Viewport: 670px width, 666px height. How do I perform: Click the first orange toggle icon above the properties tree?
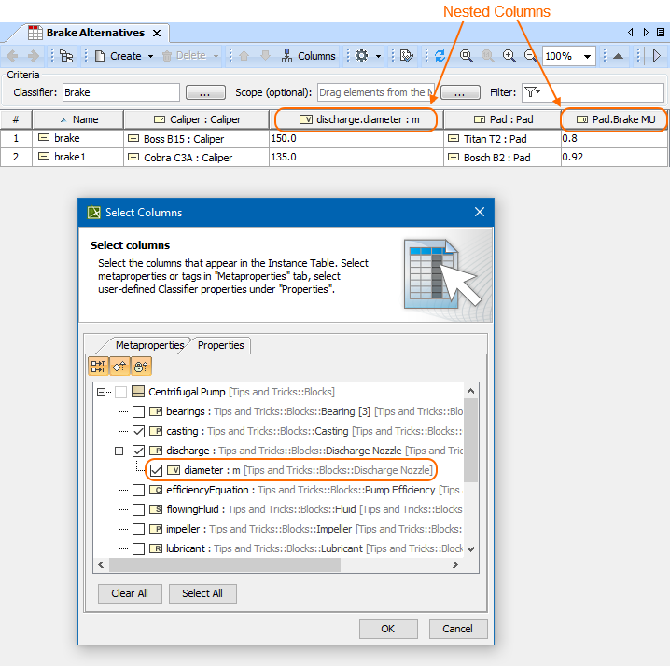[98, 367]
